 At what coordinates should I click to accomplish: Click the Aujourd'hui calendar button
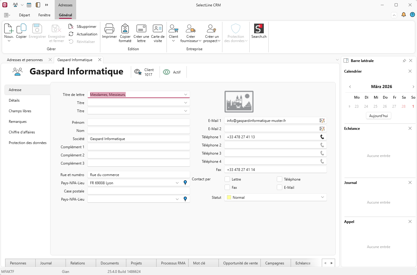pyautogui.click(x=378, y=116)
